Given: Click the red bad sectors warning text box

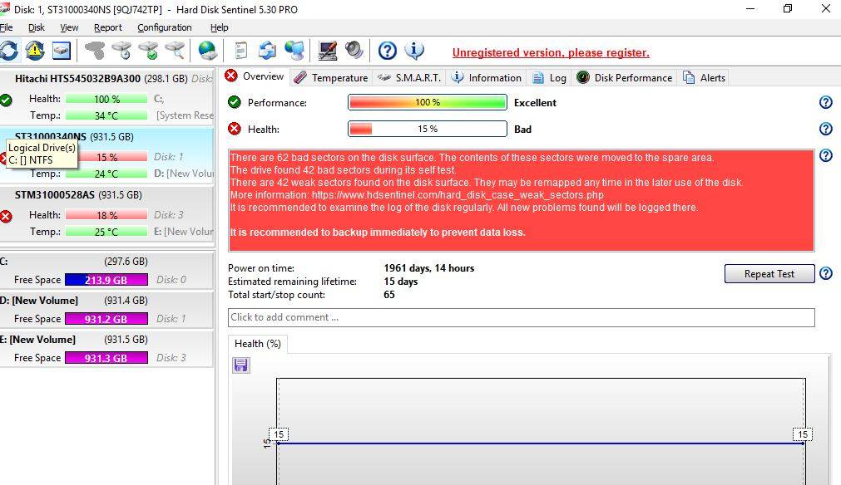Looking at the screenshot, I should pyautogui.click(x=521, y=200).
